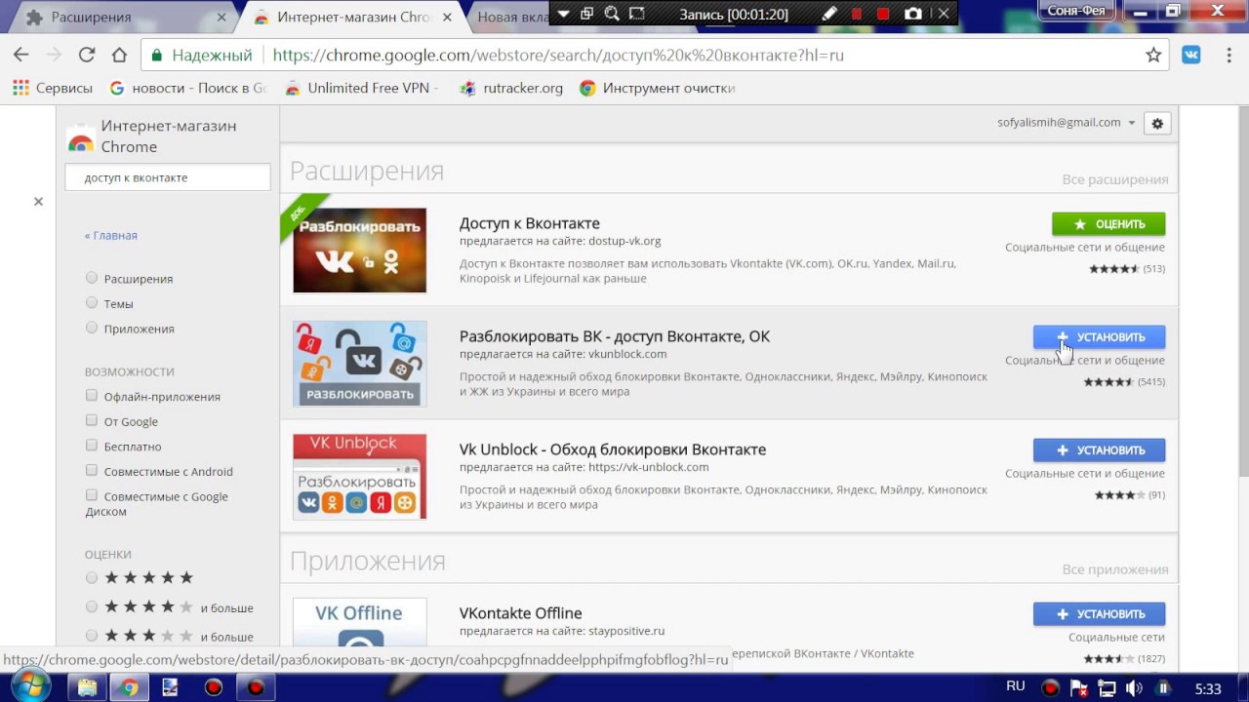Check the Бесплатно checkbox
The width and height of the screenshot is (1249, 702).
click(92, 446)
